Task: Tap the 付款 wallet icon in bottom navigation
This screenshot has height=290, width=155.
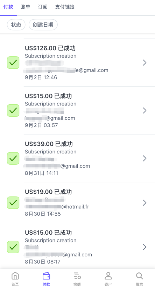Action: 46,276
